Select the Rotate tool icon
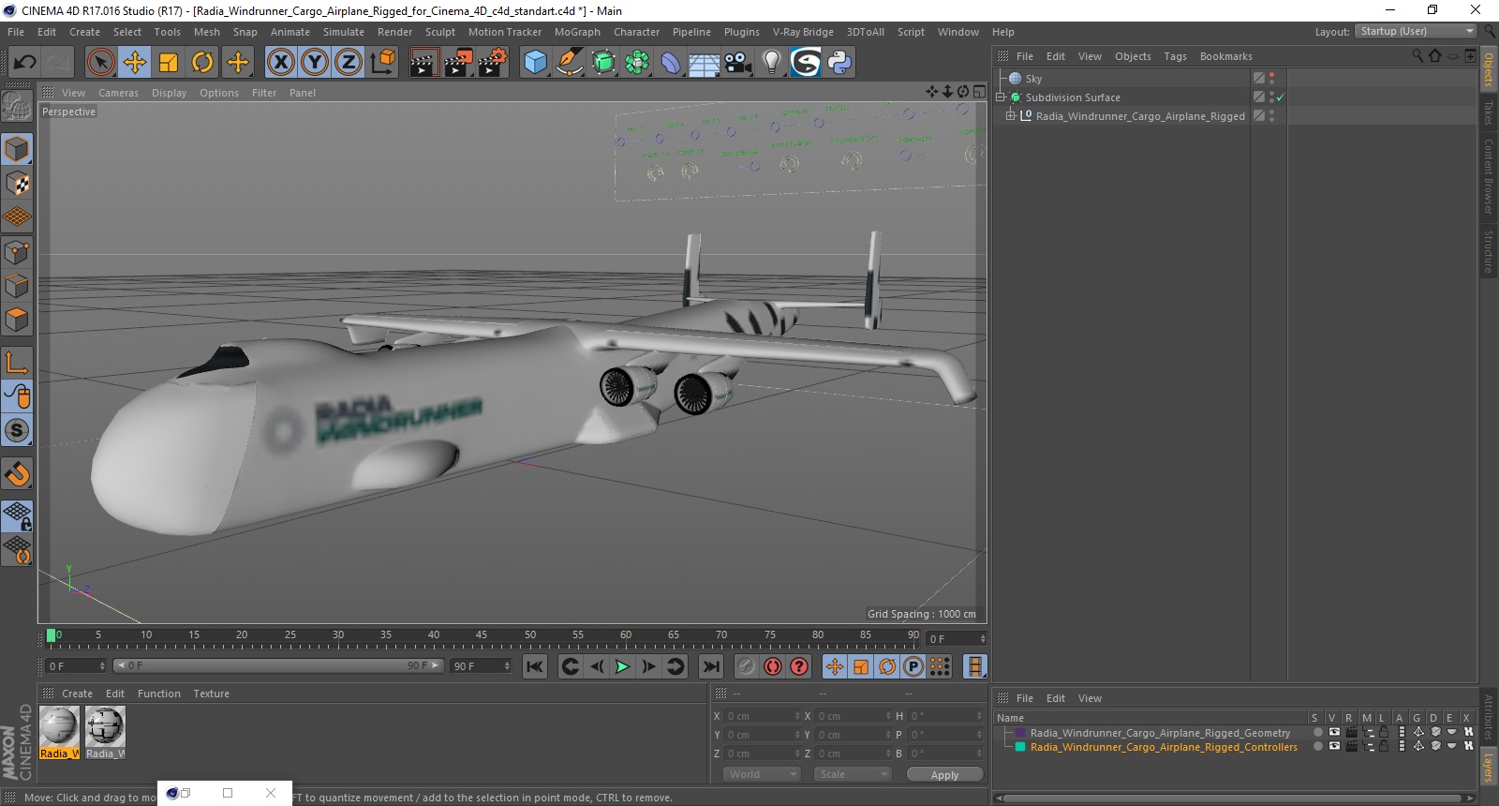 (x=202, y=63)
